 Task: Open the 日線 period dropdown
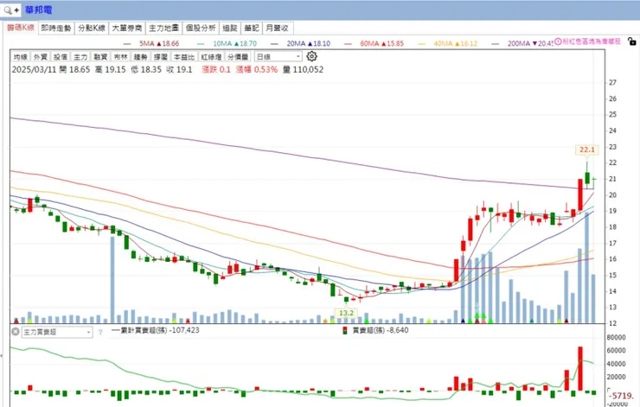tap(278, 57)
